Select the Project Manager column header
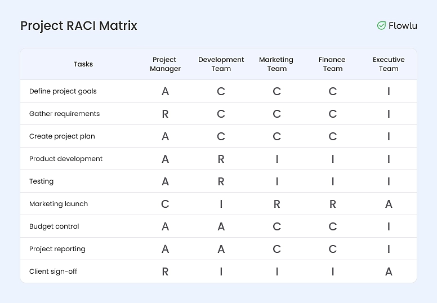437x303 pixels. [165, 64]
